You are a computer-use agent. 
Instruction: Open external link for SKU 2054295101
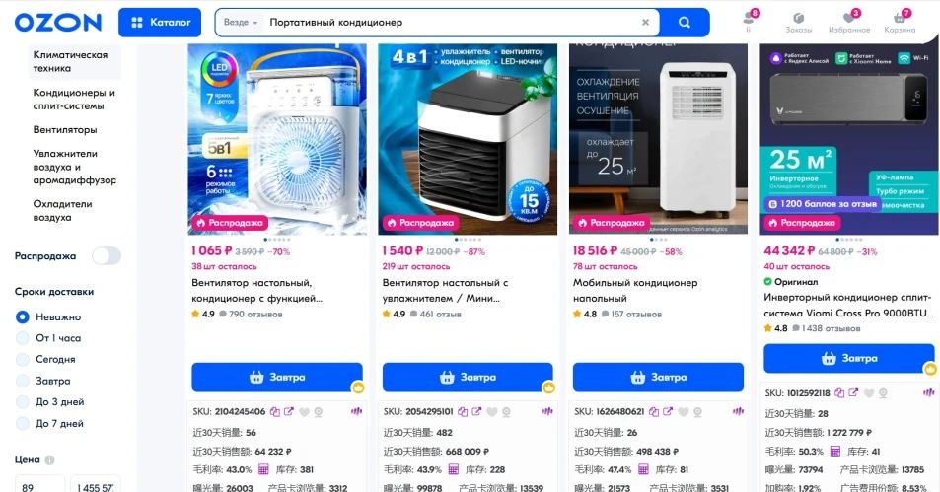click(476, 412)
